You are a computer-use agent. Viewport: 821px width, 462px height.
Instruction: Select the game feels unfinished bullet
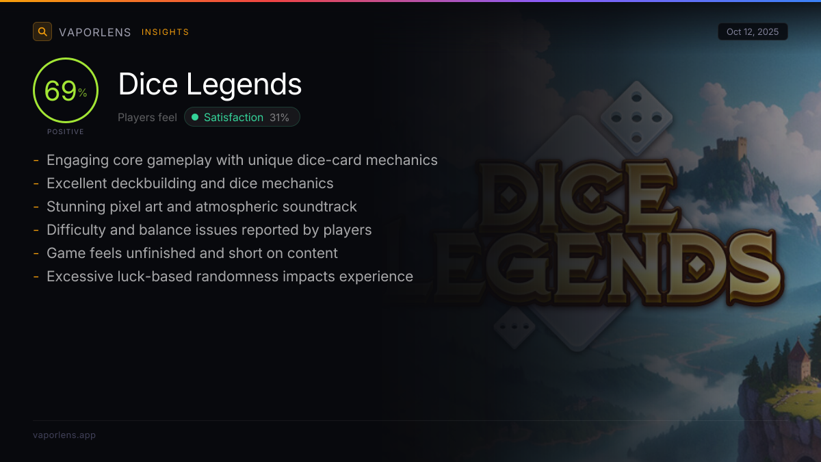tap(185, 253)
